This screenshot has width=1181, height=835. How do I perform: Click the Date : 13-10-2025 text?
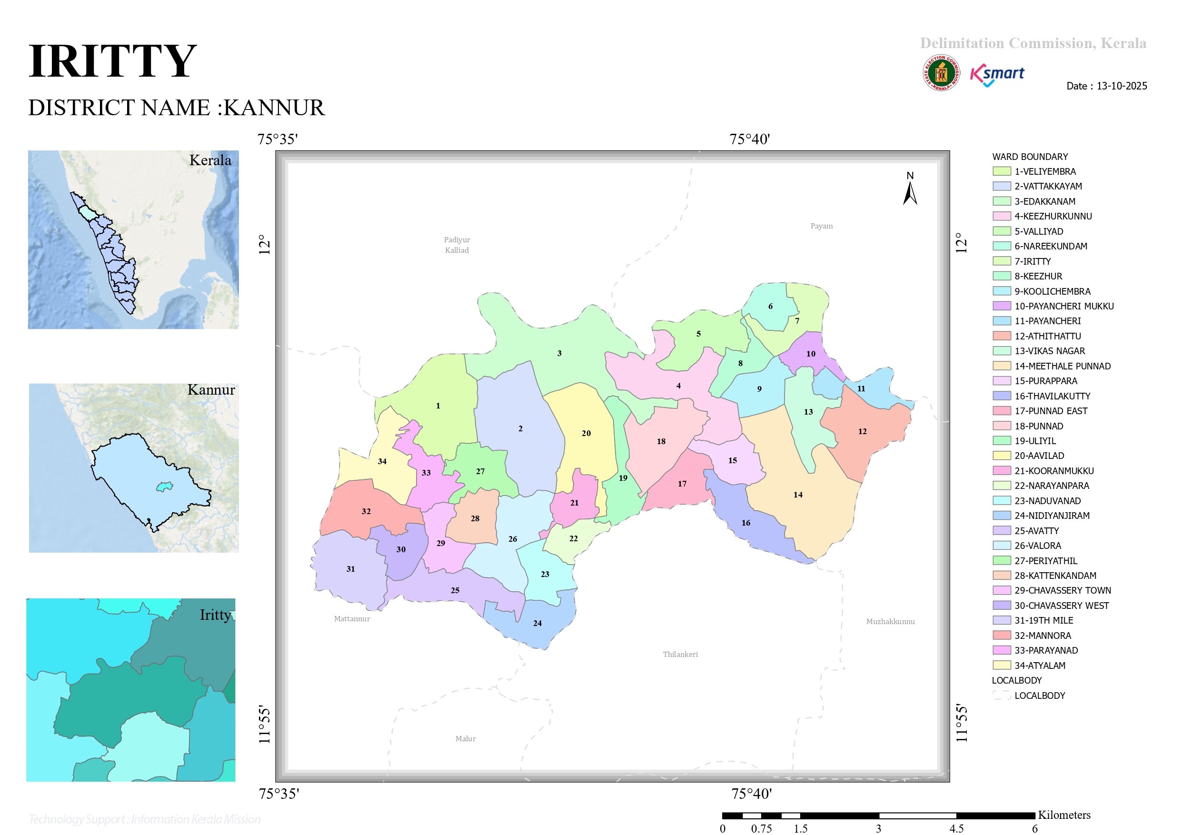coord(1106,86)
